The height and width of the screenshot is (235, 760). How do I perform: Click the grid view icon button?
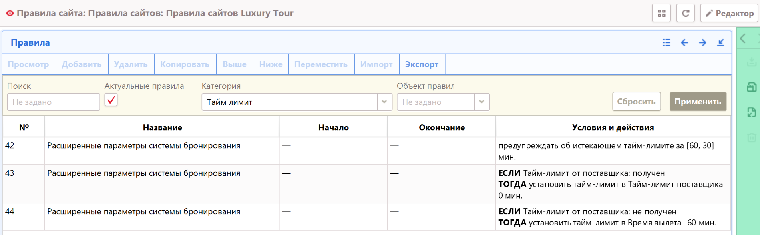point(661,13)
